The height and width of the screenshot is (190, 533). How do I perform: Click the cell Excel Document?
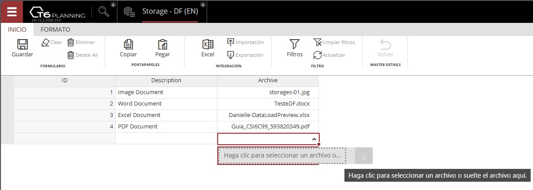click(166, 115)
